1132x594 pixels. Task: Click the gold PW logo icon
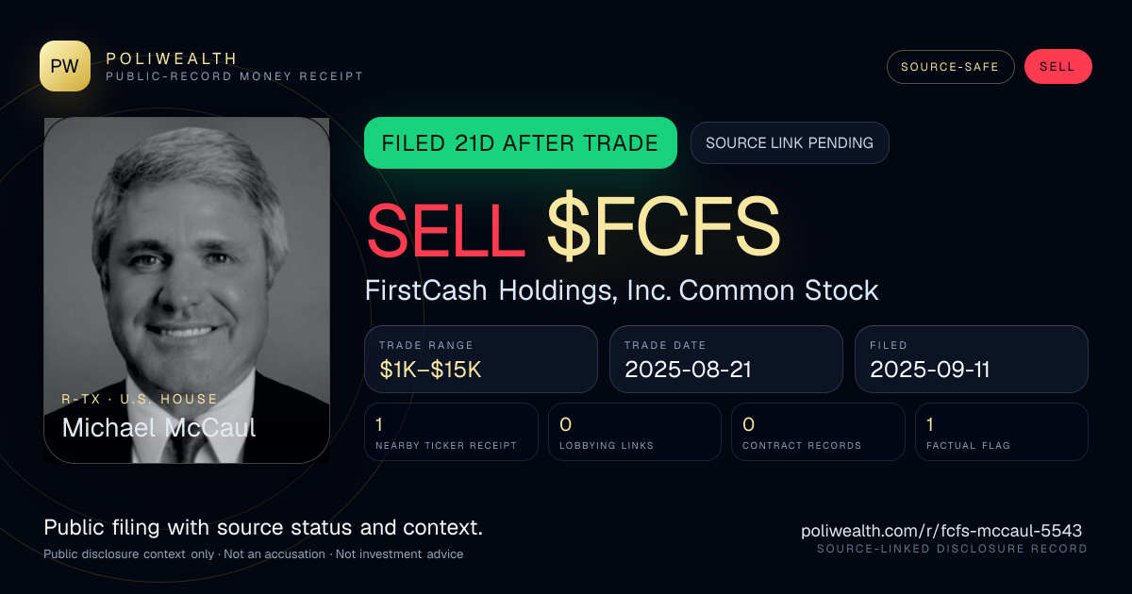(65, 66)
